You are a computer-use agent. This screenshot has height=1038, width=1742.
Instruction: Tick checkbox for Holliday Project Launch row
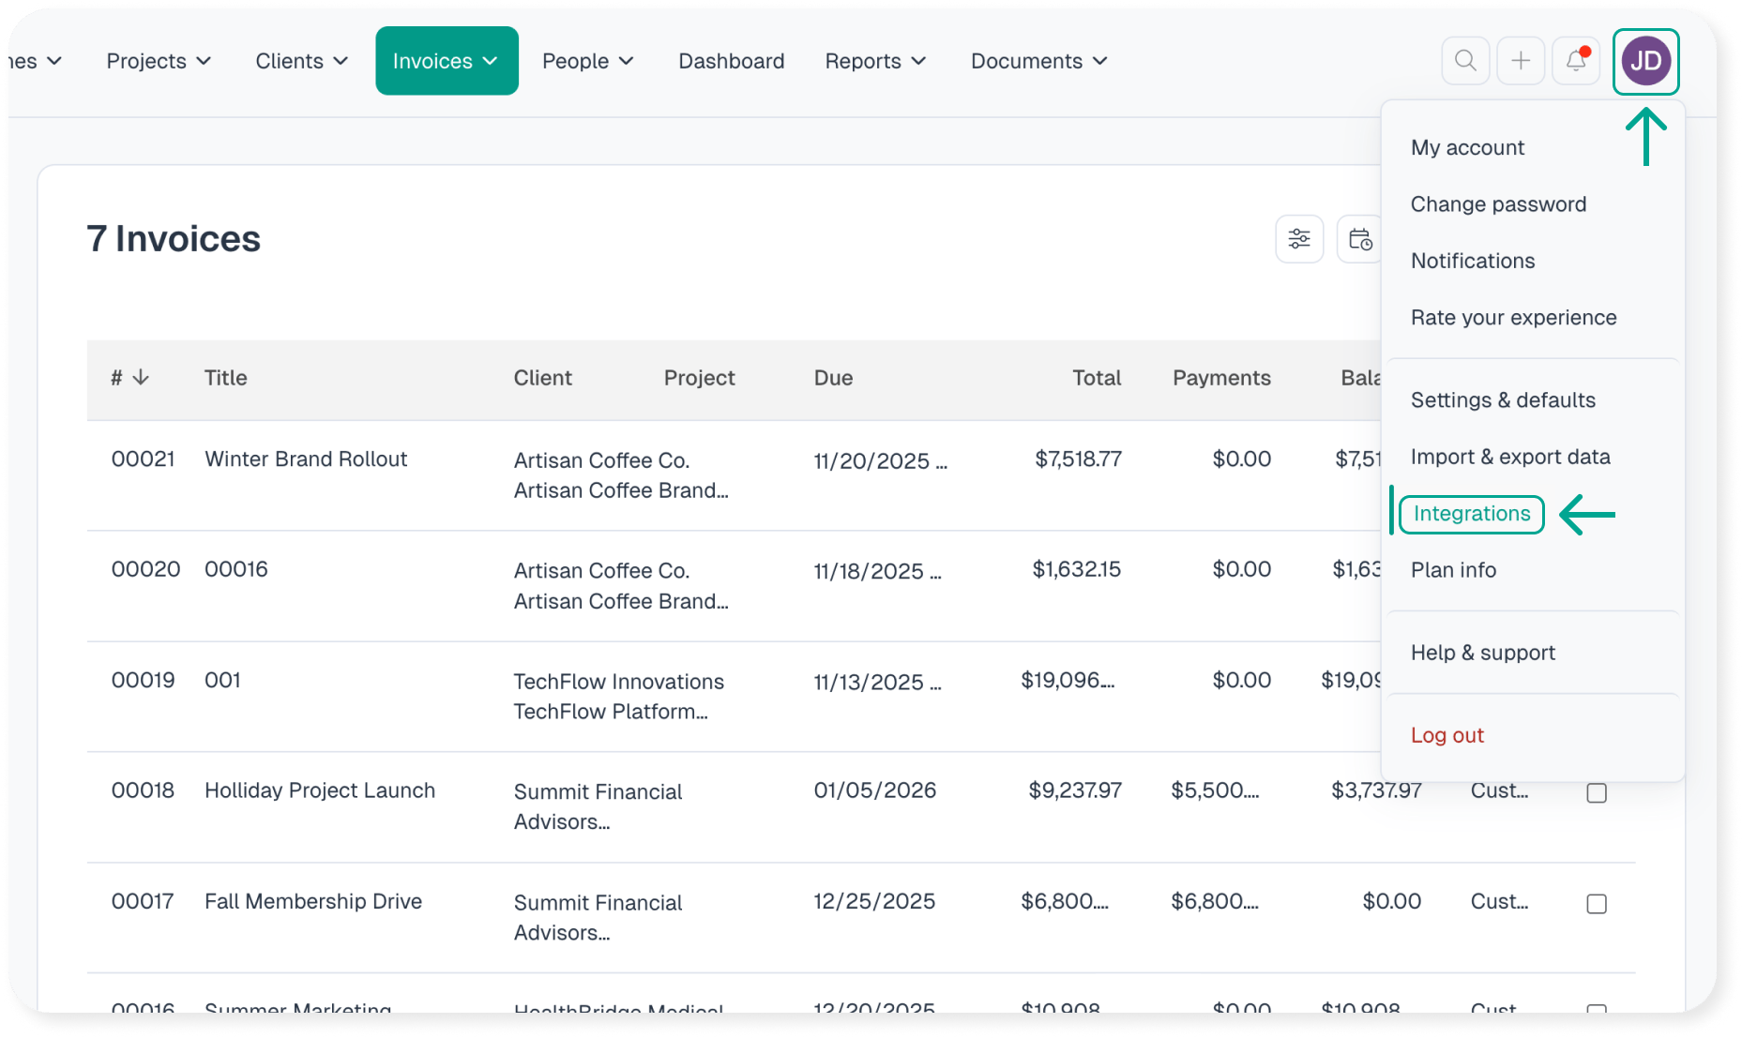point(1596,793)
